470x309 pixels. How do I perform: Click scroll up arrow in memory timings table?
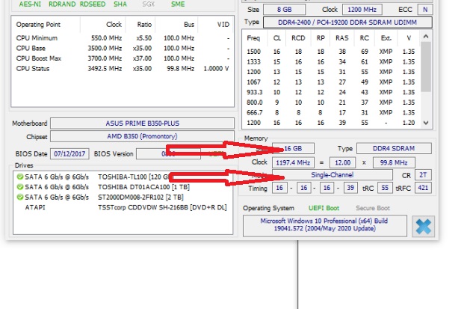[x=426, y=37]
